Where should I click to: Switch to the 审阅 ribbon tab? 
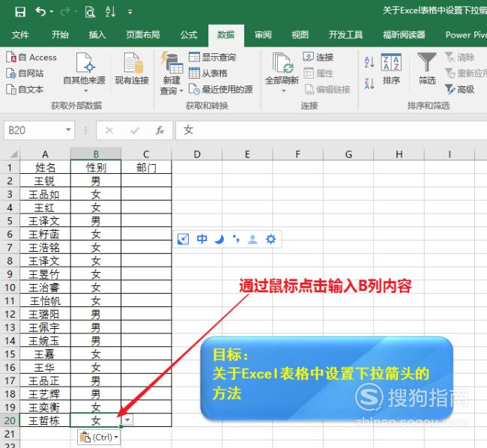coord(263,34)
